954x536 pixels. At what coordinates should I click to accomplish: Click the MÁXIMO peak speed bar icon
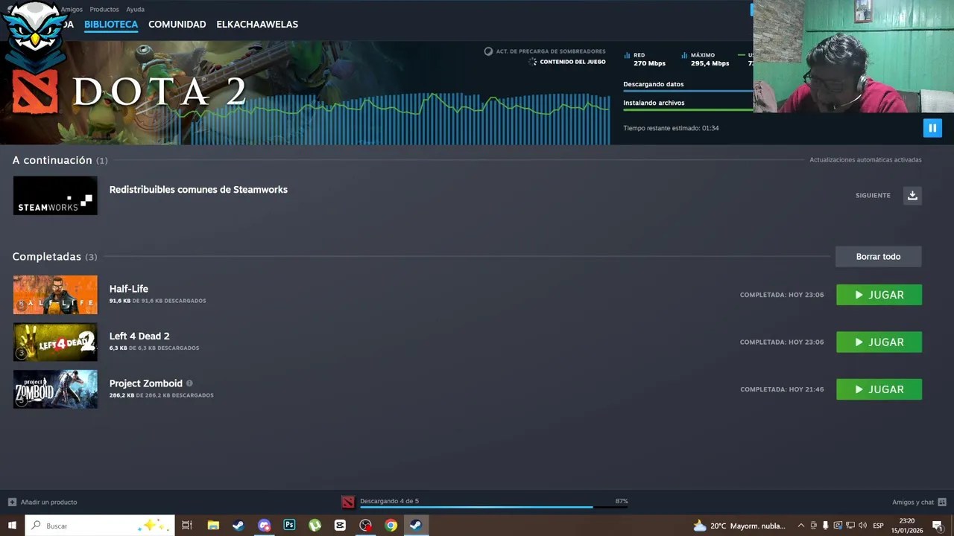[x=684, y=55]
